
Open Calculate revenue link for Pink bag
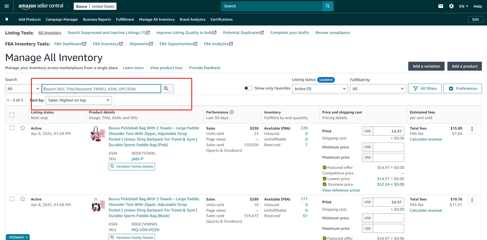[426, 139]
